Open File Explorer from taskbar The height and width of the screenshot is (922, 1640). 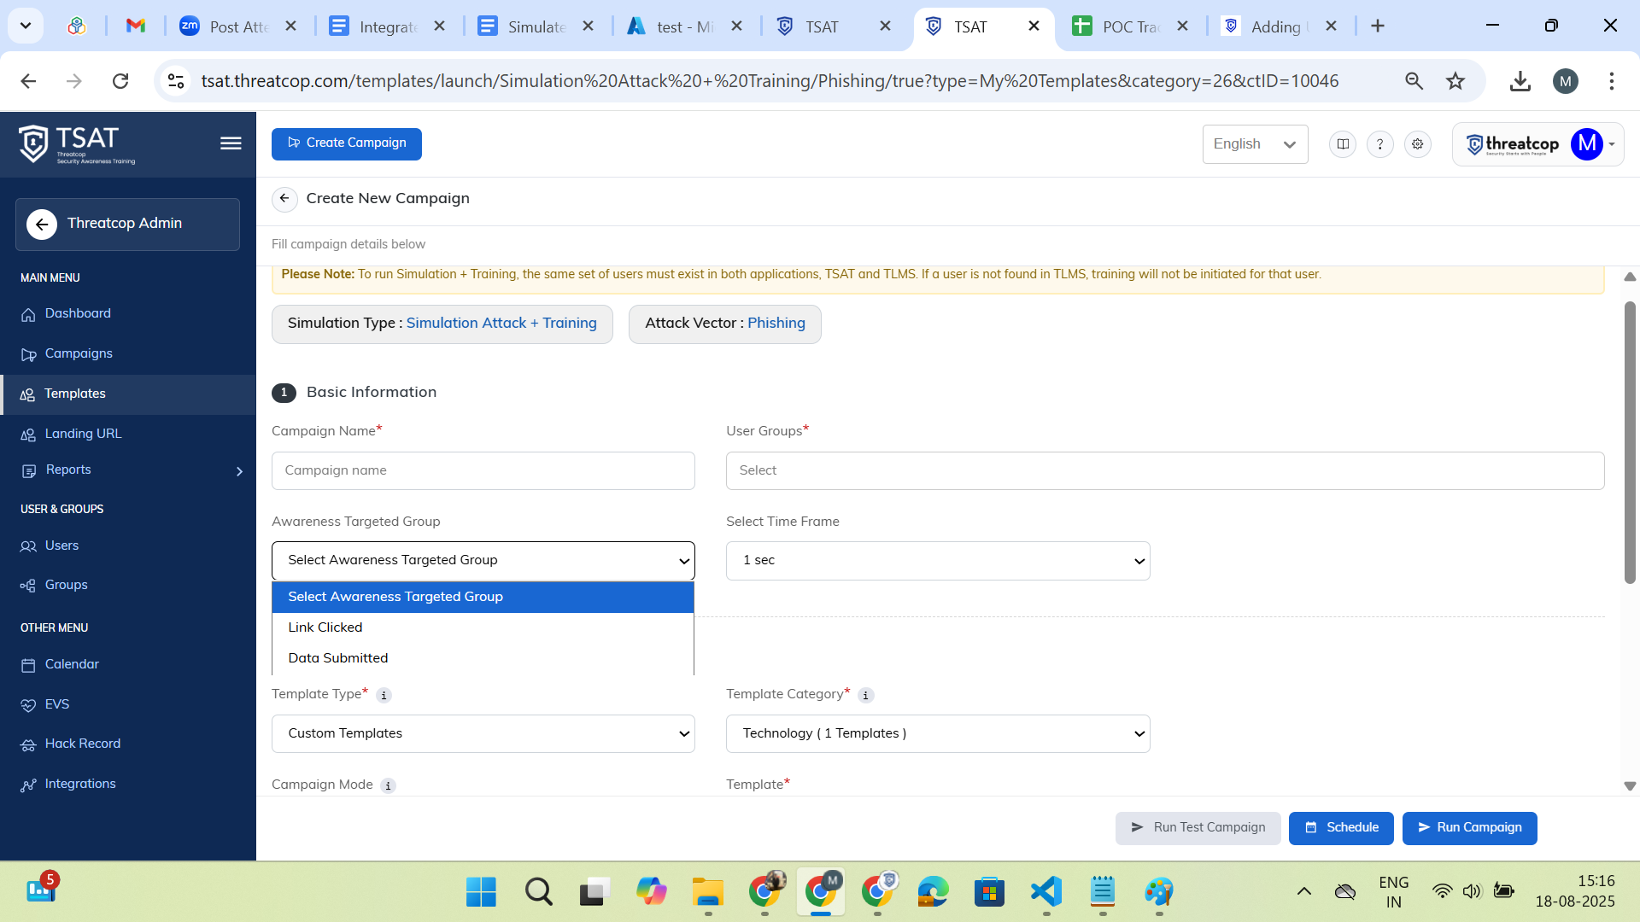708,892
